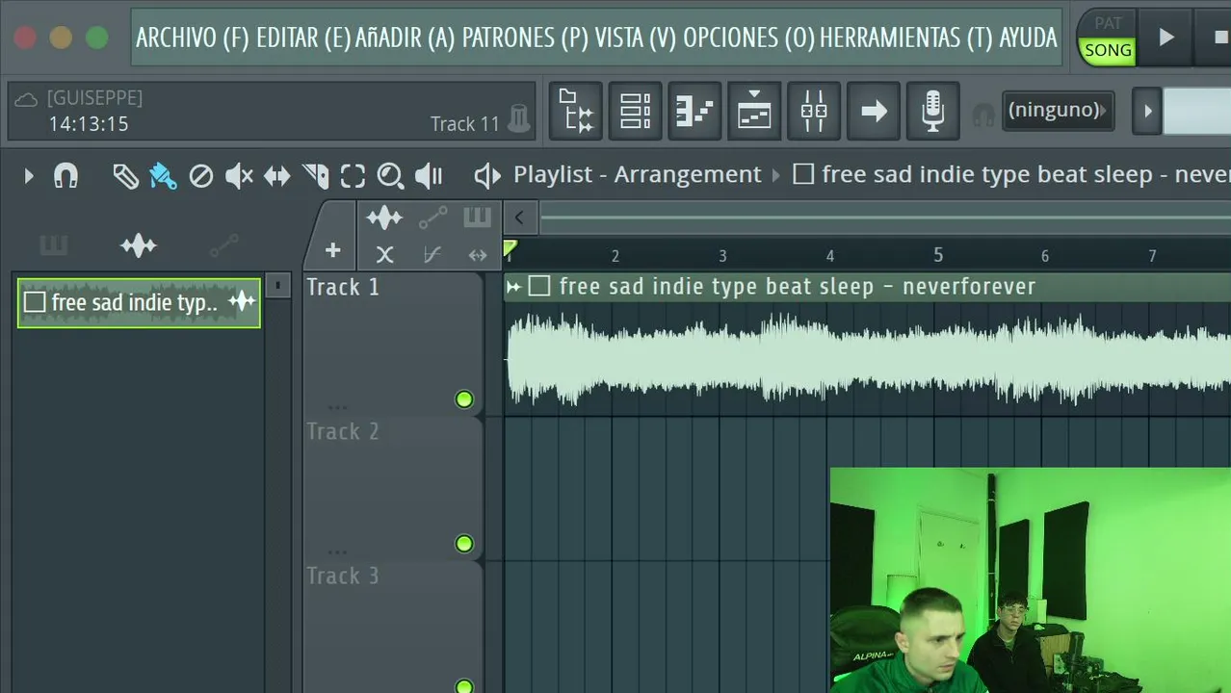Click the picker panel vertical scrollbar handle
This screenshot has width=1231, height=693.
277,286
